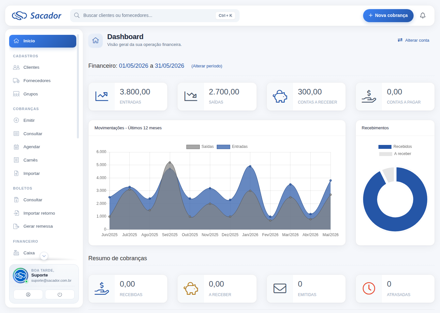440x313 pixels.
Task: Click the Caixa cash register icon
Action: click(x=16, y=253)
